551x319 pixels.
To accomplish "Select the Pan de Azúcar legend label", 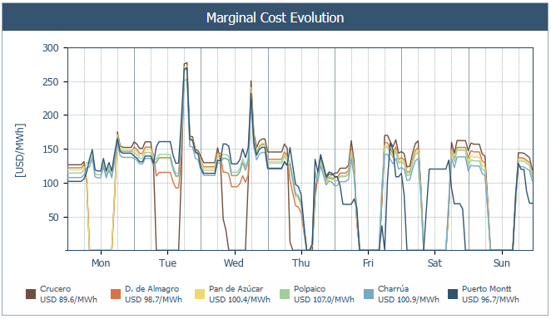I will tap(236, 289).
